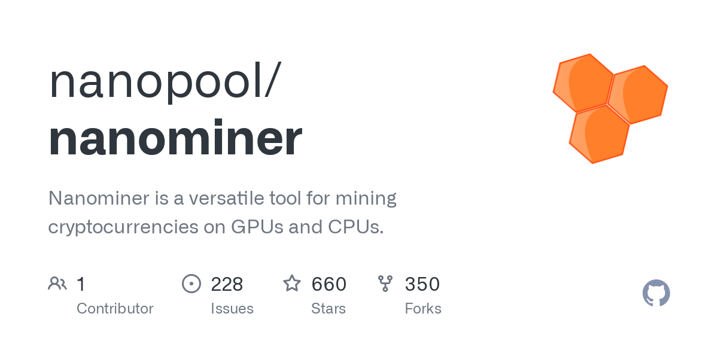Screen dimensions: 718x359
Task: Click the issues circle-dot icon
Action: point(191,284)
